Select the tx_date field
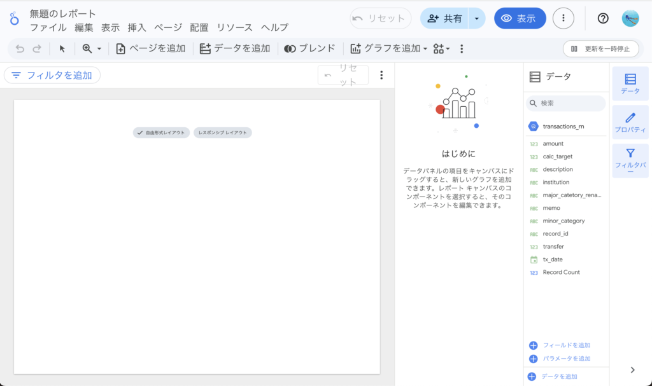The image size is (652, 386). coord(552,259)
